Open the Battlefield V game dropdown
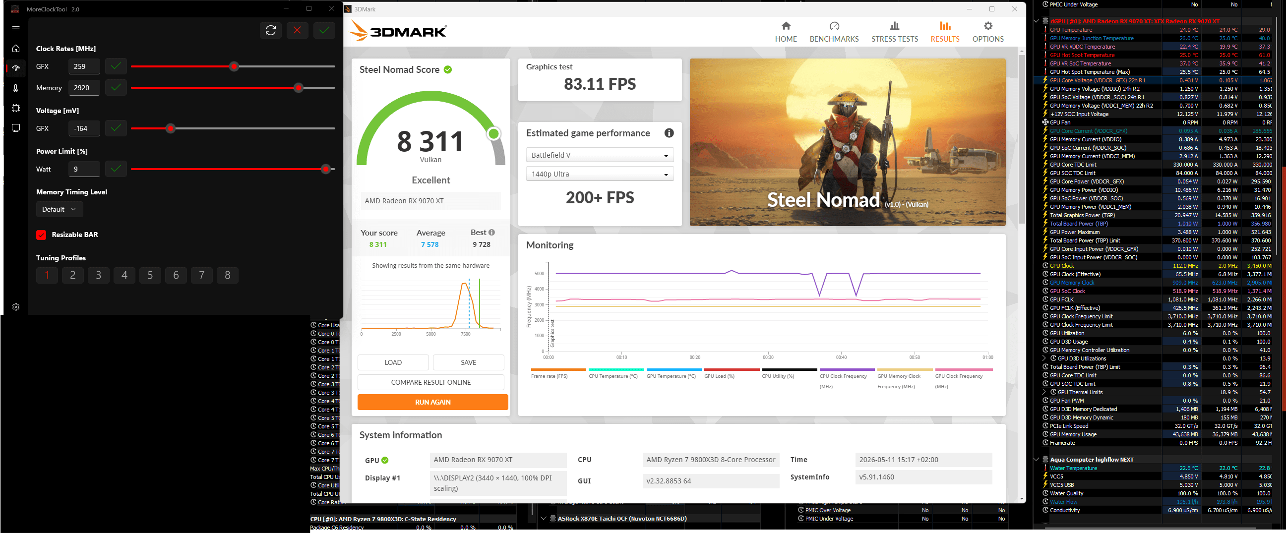The width and height of the screenshot is (1286, 533). 600,155
